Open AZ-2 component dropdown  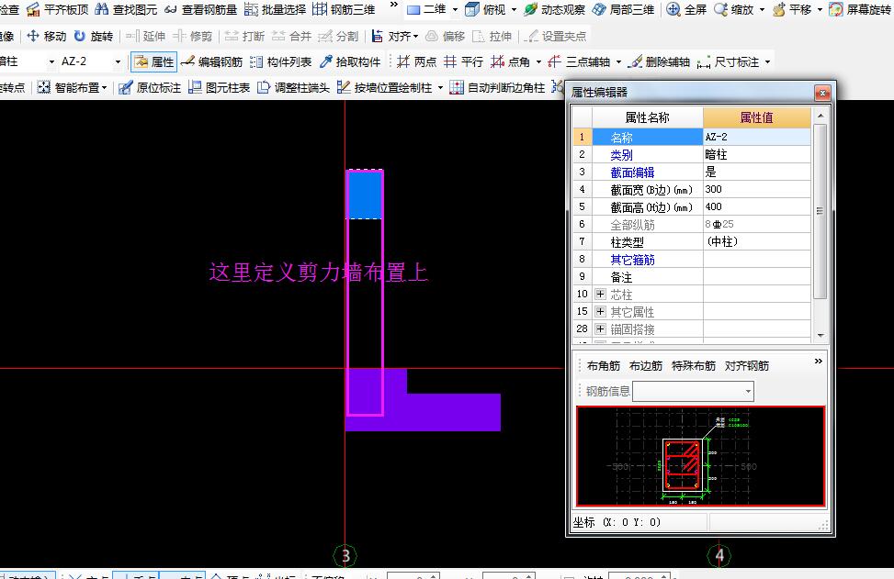[x=118, y=61]
